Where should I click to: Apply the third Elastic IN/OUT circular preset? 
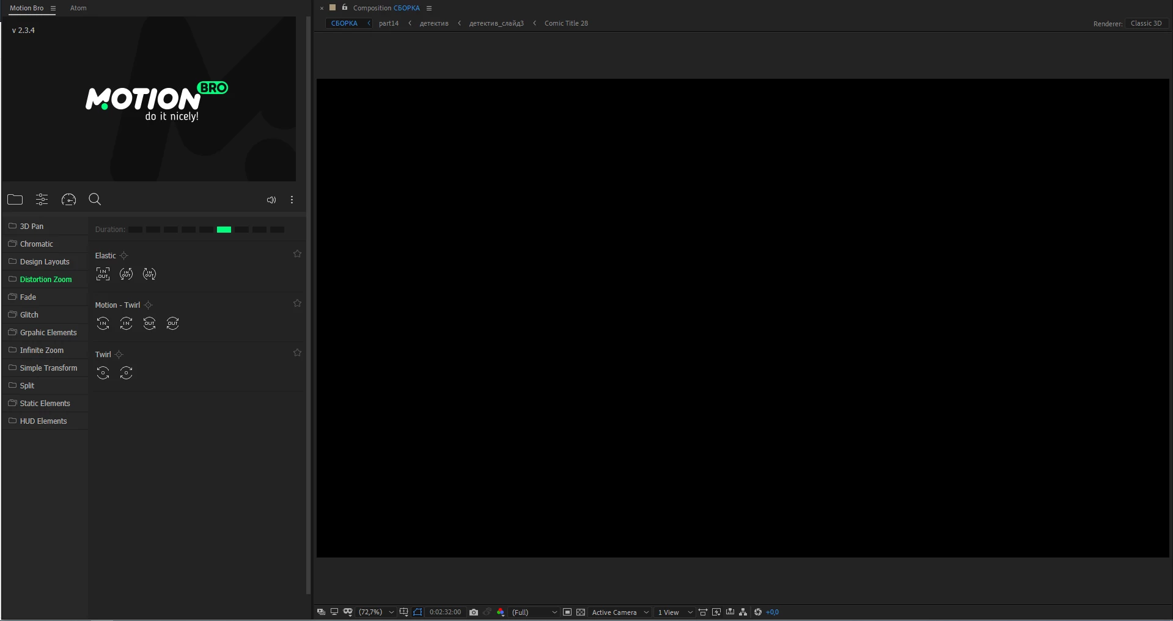pyautogui.click(x=149, y=274)
